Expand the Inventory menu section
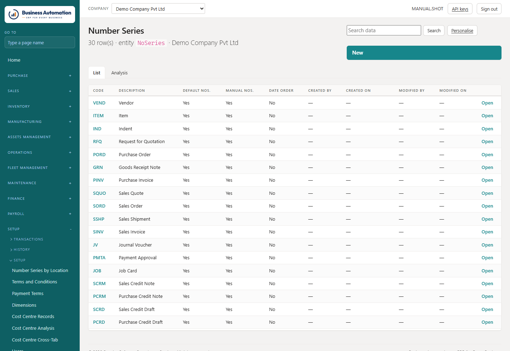This screenshot has width=510, height=351. point(40,107)
